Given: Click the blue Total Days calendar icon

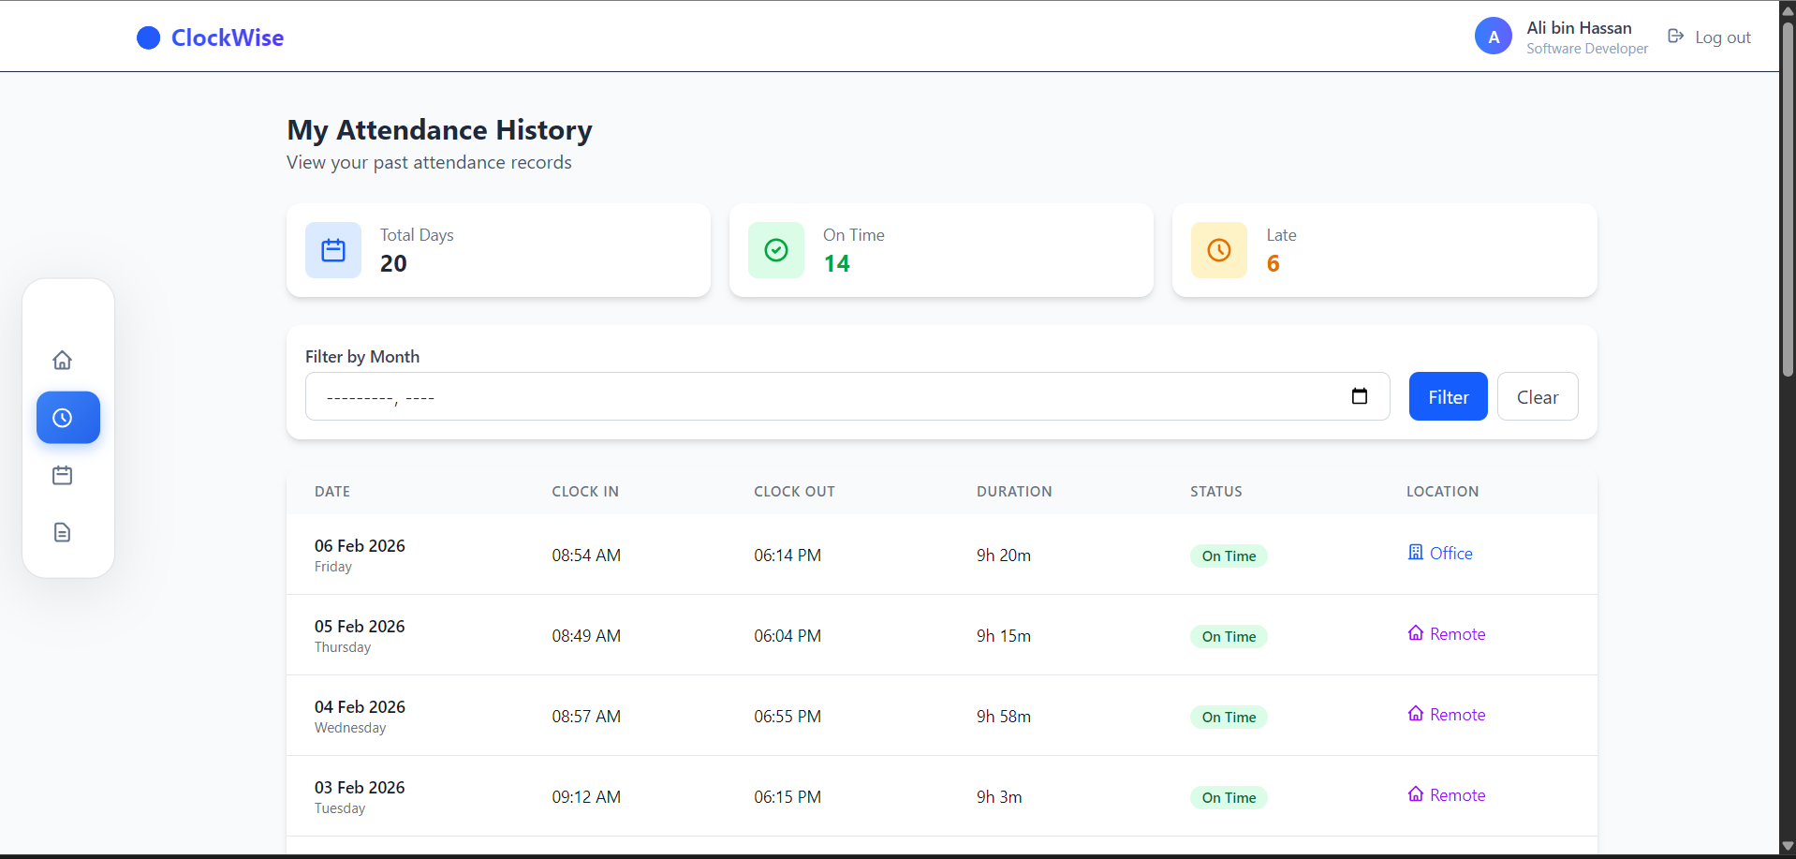Looking at the screenshot, I should point(332,250).
